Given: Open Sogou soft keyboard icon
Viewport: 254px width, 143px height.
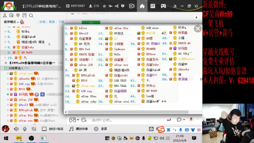Looking at the screenshot, I should tap(187, 130).
